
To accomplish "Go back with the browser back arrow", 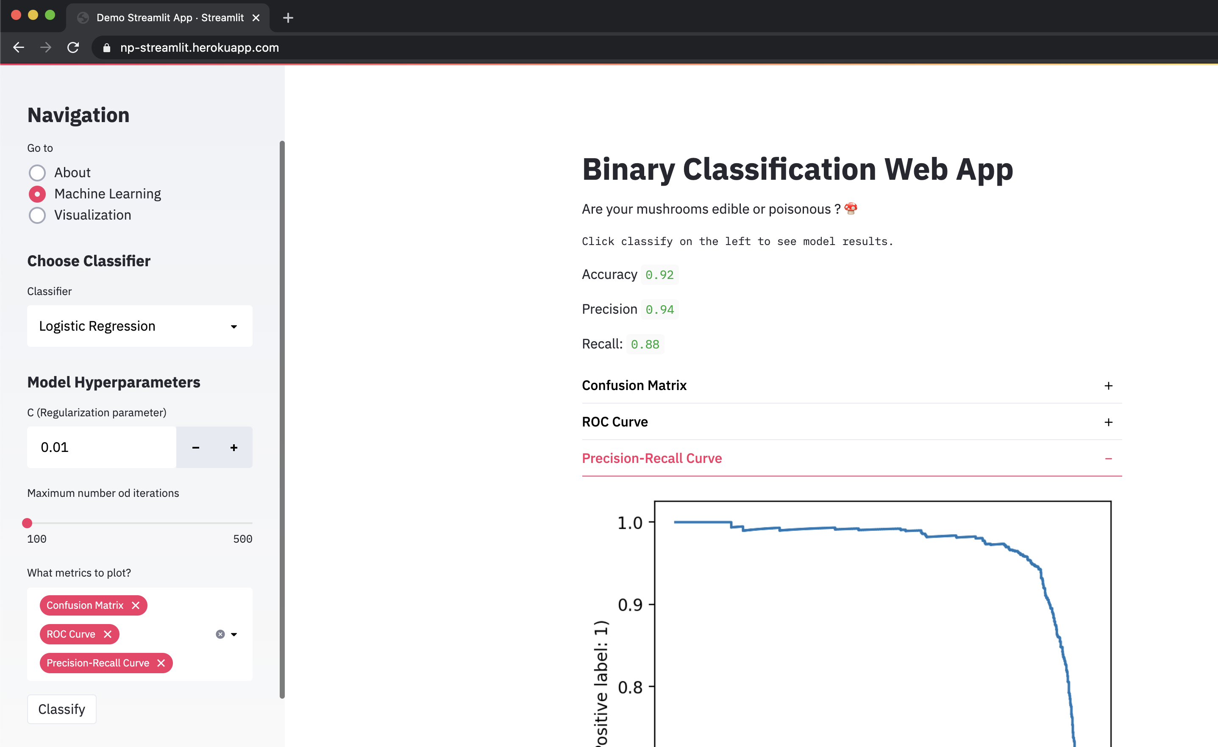I will click(x=19, y=47).
